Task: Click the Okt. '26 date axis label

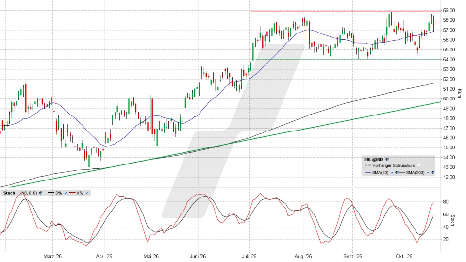Action: pos(404,256)
